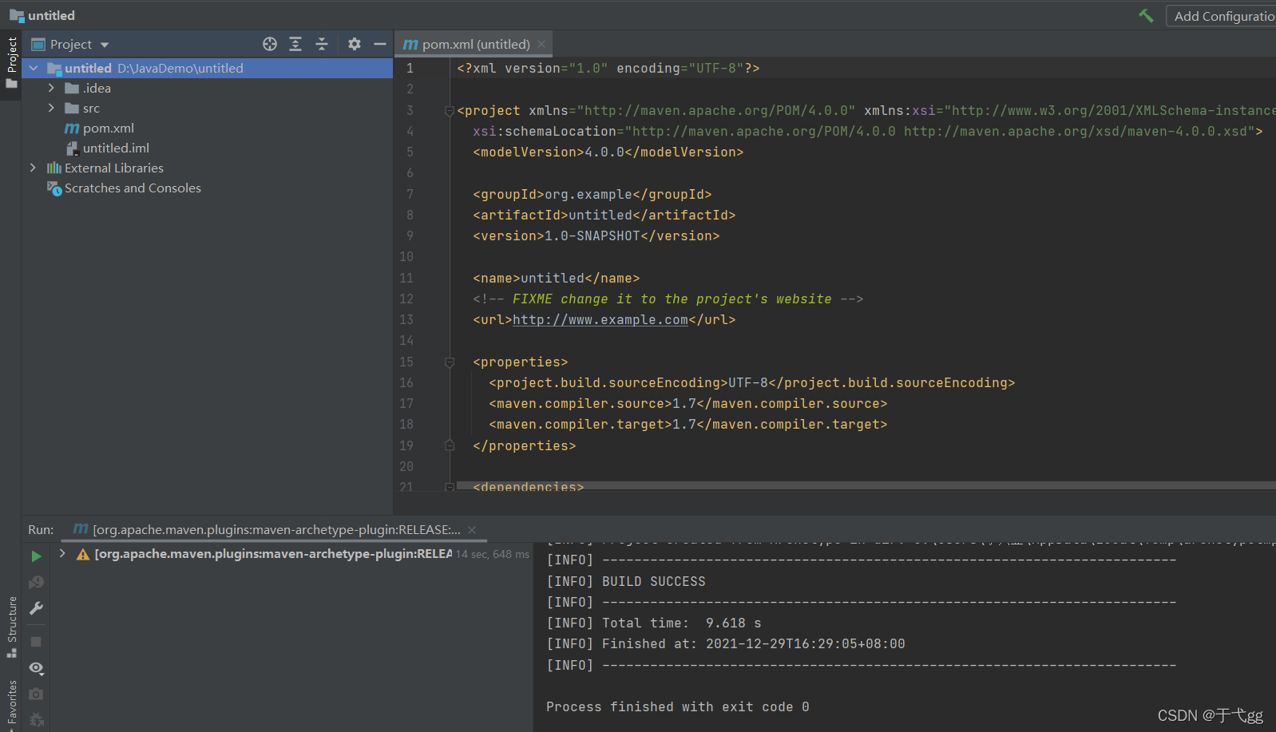Click Collapse All icon in Project panel
Screen dimensions: 1276x732
(322, 44)
